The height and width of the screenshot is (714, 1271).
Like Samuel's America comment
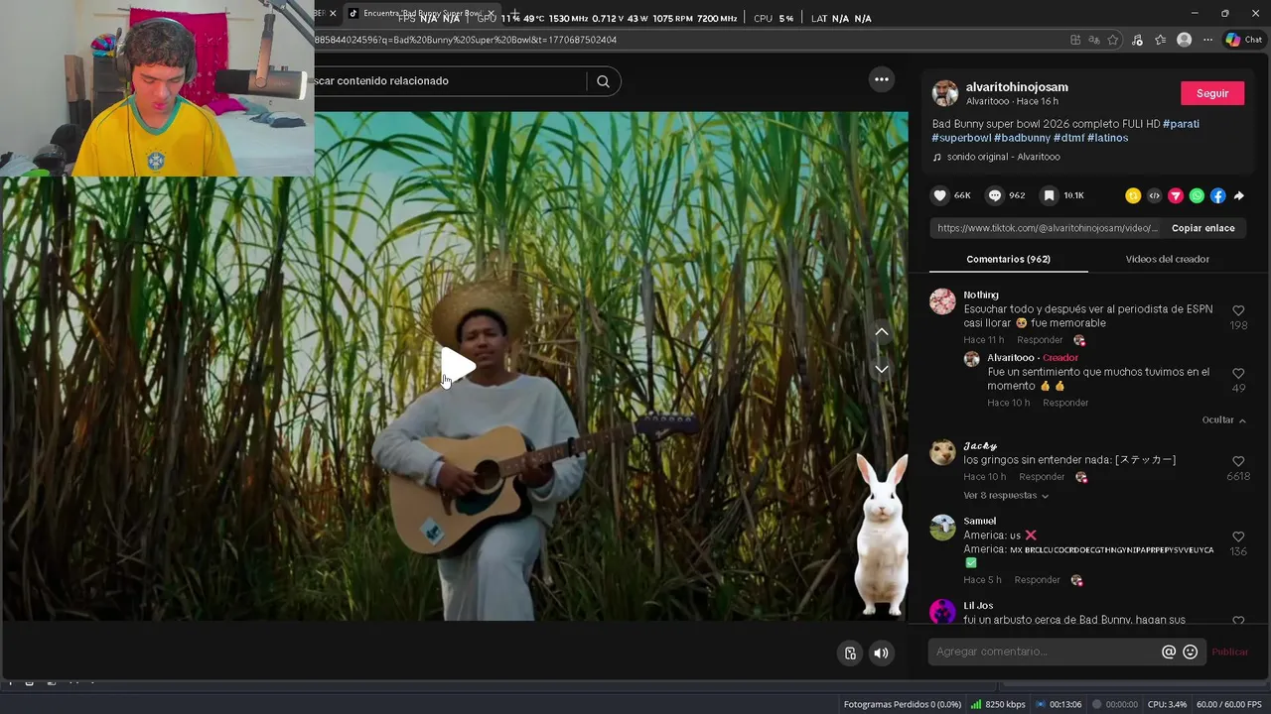coord(1238,536)
